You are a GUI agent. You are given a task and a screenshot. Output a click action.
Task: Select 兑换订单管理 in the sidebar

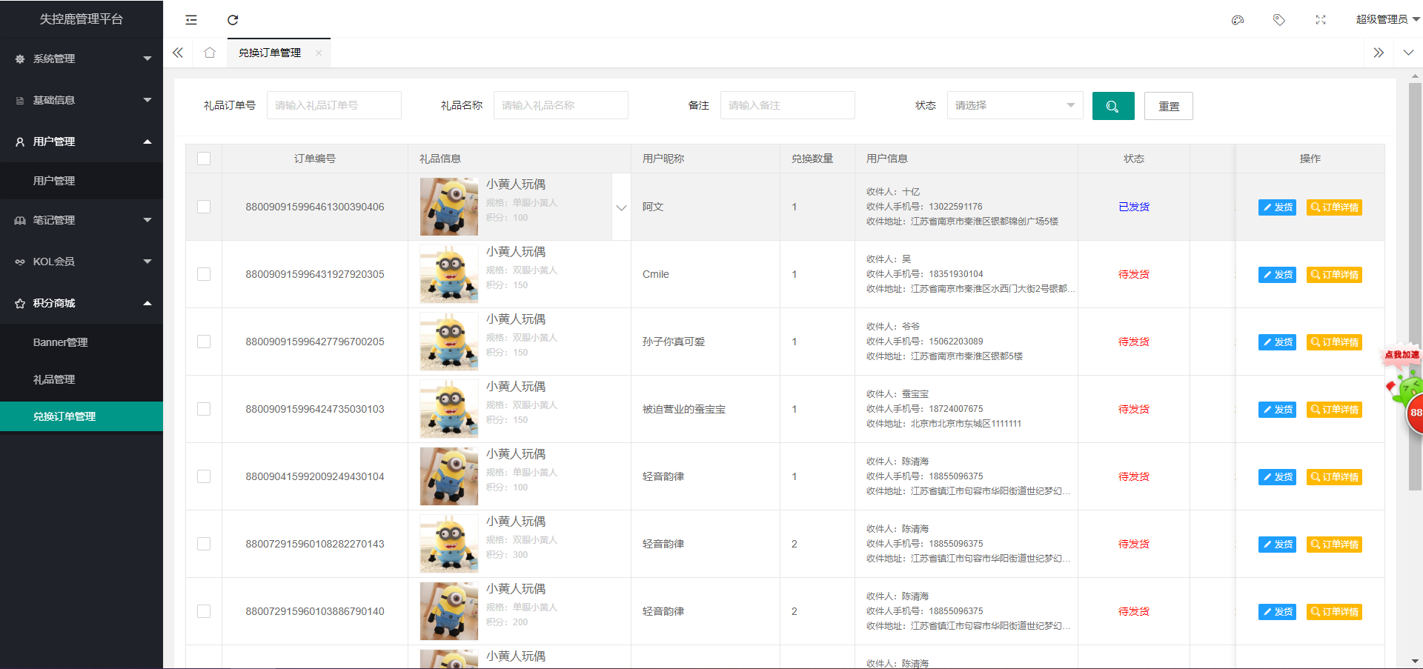pos(82,416)
